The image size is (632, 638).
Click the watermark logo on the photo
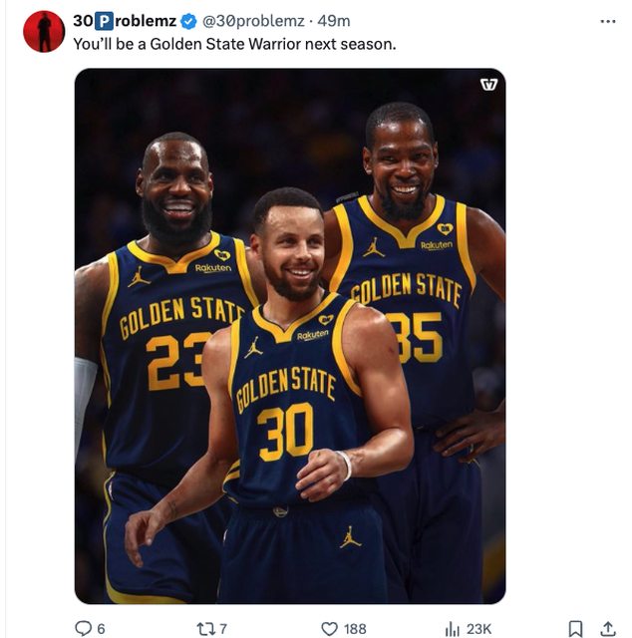(x=488, y=84)
